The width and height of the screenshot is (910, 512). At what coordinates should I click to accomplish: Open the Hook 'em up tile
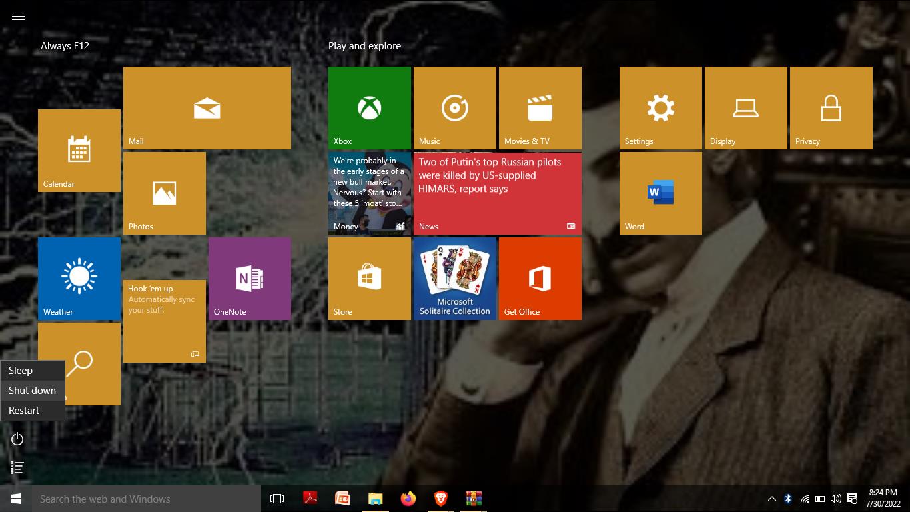pos(165,321)
